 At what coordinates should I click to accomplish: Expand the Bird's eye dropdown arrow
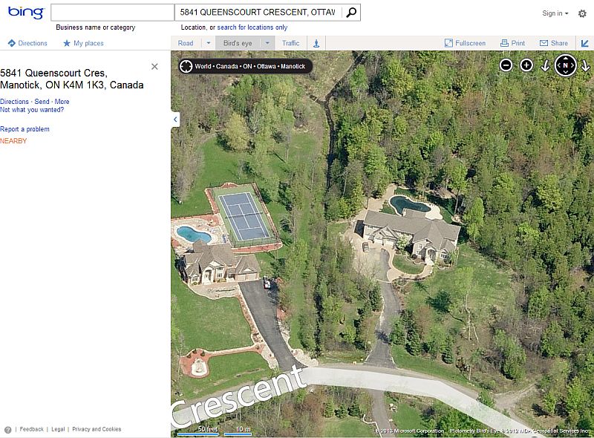coord(267,44)
